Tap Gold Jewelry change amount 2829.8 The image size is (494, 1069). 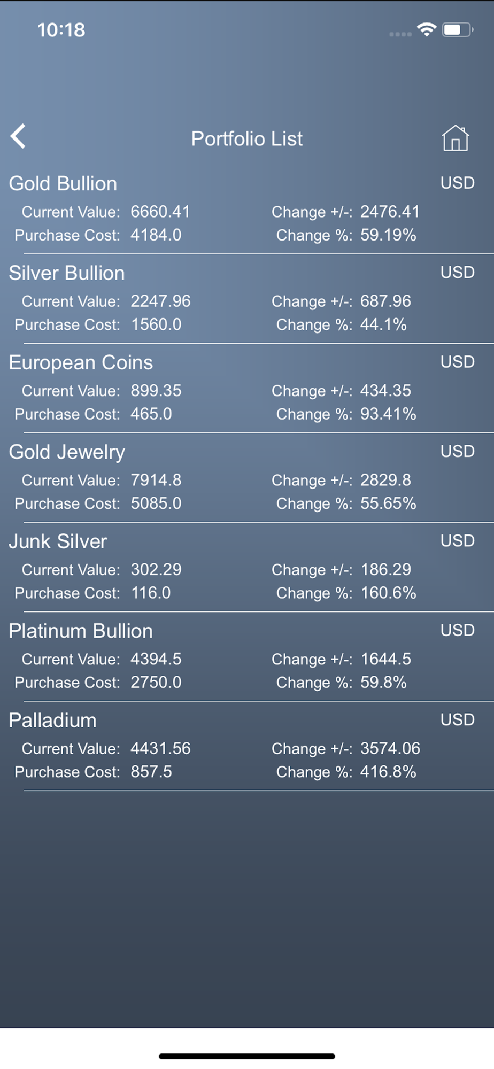click(x=385, y=480)
